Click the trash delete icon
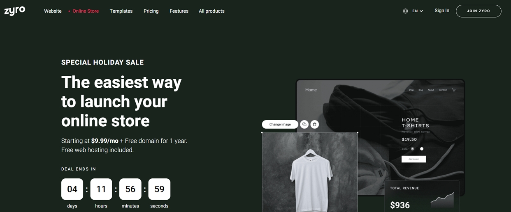The width and height of the screenshot is (511, 212). point(315,124)
